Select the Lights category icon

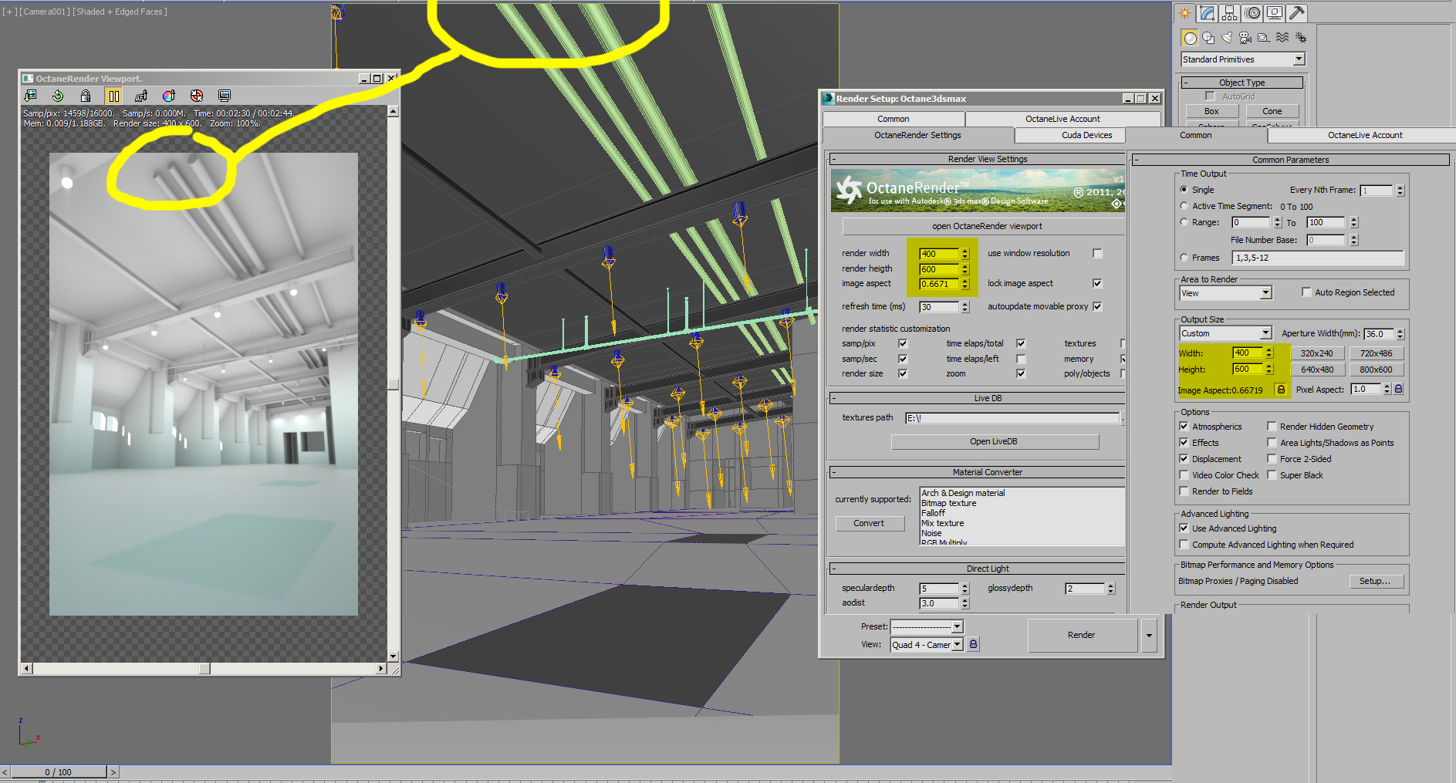click(x=1227, y=38)
